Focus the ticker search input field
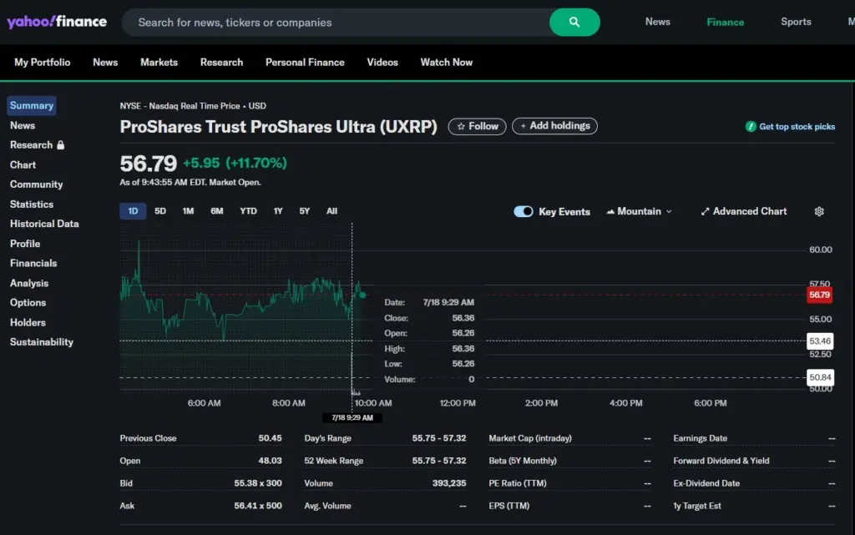This screenshot has height=535, width=855. point(334,23)
